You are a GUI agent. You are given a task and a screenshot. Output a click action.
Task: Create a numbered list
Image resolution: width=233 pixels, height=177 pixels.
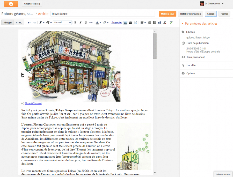[x=149, y=23]
